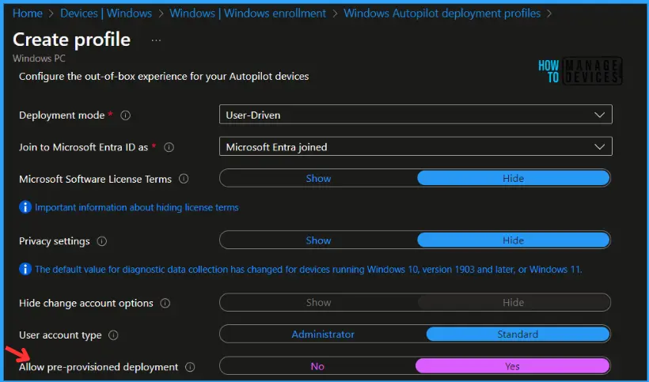This screenshot has width=649, height=382.
Task: Open the Deployment mode info tooltip icon
Action: (125, 115)
